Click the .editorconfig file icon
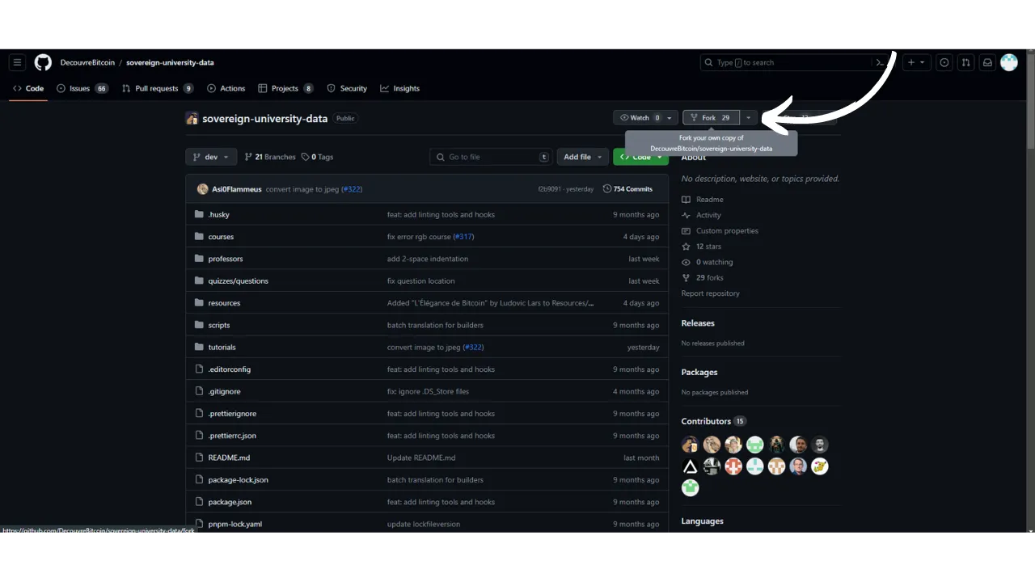1035x582 pixels. 200,369
